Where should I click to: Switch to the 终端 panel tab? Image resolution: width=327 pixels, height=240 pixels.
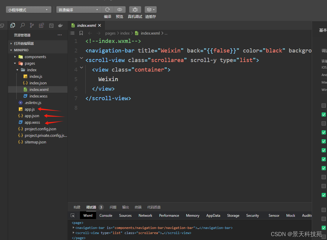138,207
